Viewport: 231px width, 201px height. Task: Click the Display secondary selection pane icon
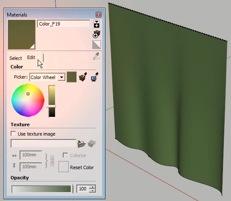[x=97, y=24]
